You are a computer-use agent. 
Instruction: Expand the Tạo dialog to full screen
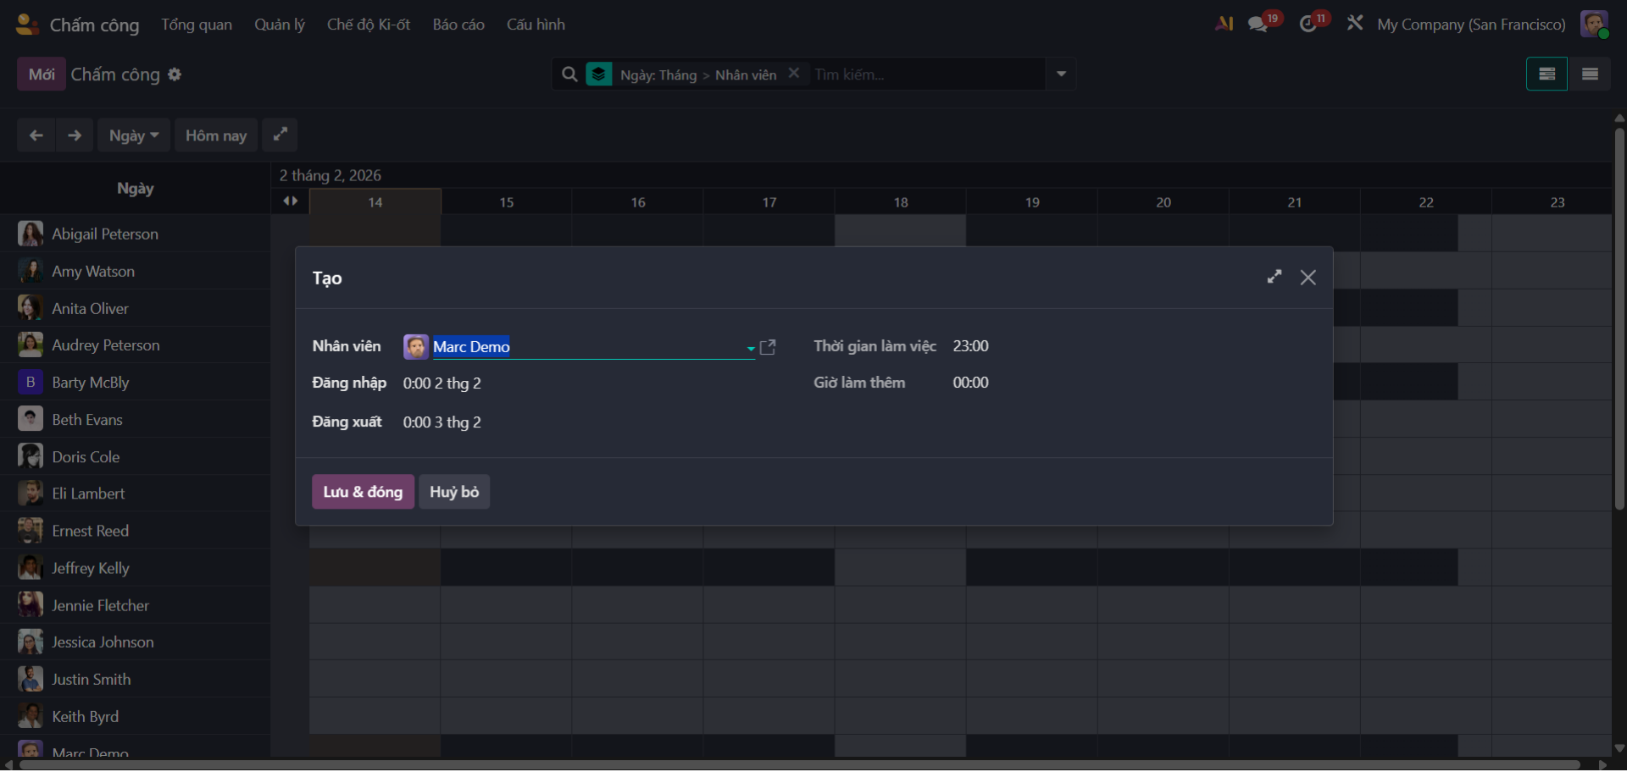coord(1274,278)
